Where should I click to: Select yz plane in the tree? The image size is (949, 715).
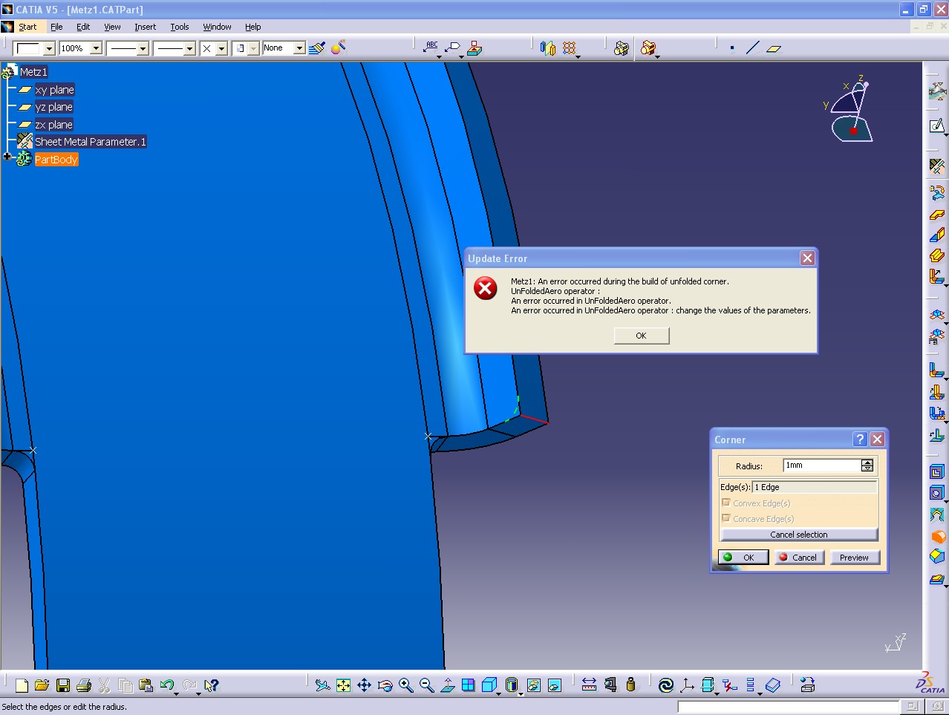tap(53, 107)
